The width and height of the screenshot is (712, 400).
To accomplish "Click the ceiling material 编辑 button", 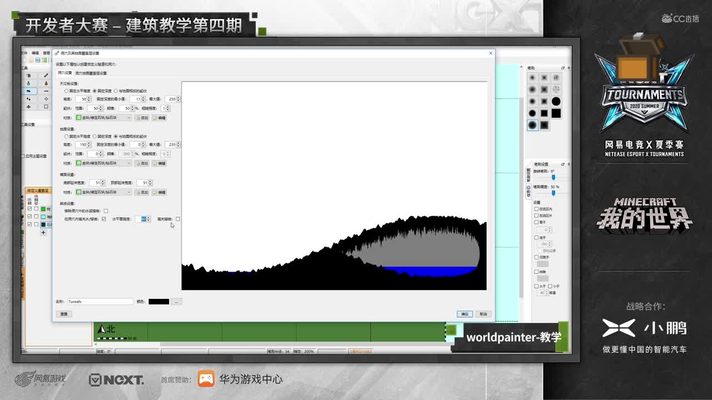I will click(x=159, y=118).
